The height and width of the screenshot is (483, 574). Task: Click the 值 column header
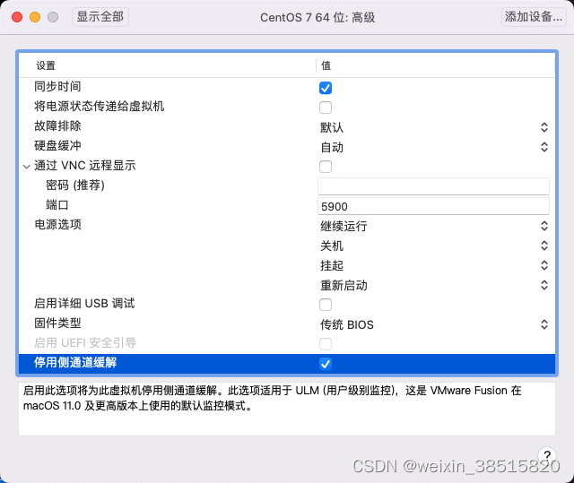tap(326, 65)
